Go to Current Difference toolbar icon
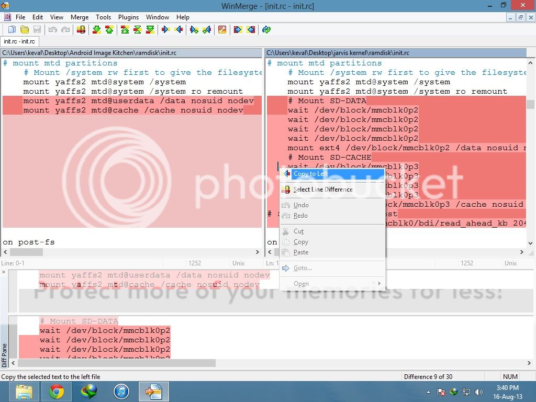This screenshot has width=536, height=402. (138, 30)
